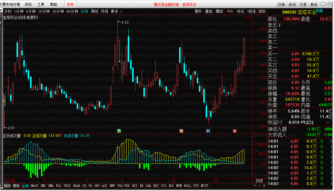Select the BOLL indicator
Screen dimensions: 334x191
187,186
